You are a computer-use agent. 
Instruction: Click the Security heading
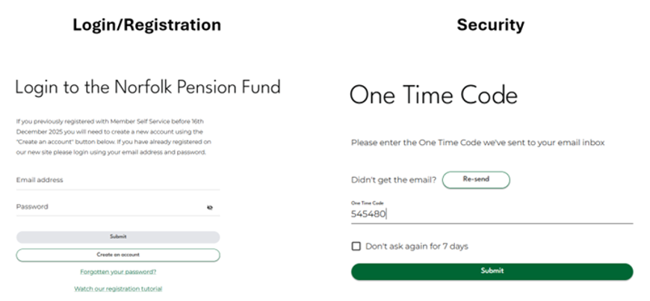[x=490, y=25]
